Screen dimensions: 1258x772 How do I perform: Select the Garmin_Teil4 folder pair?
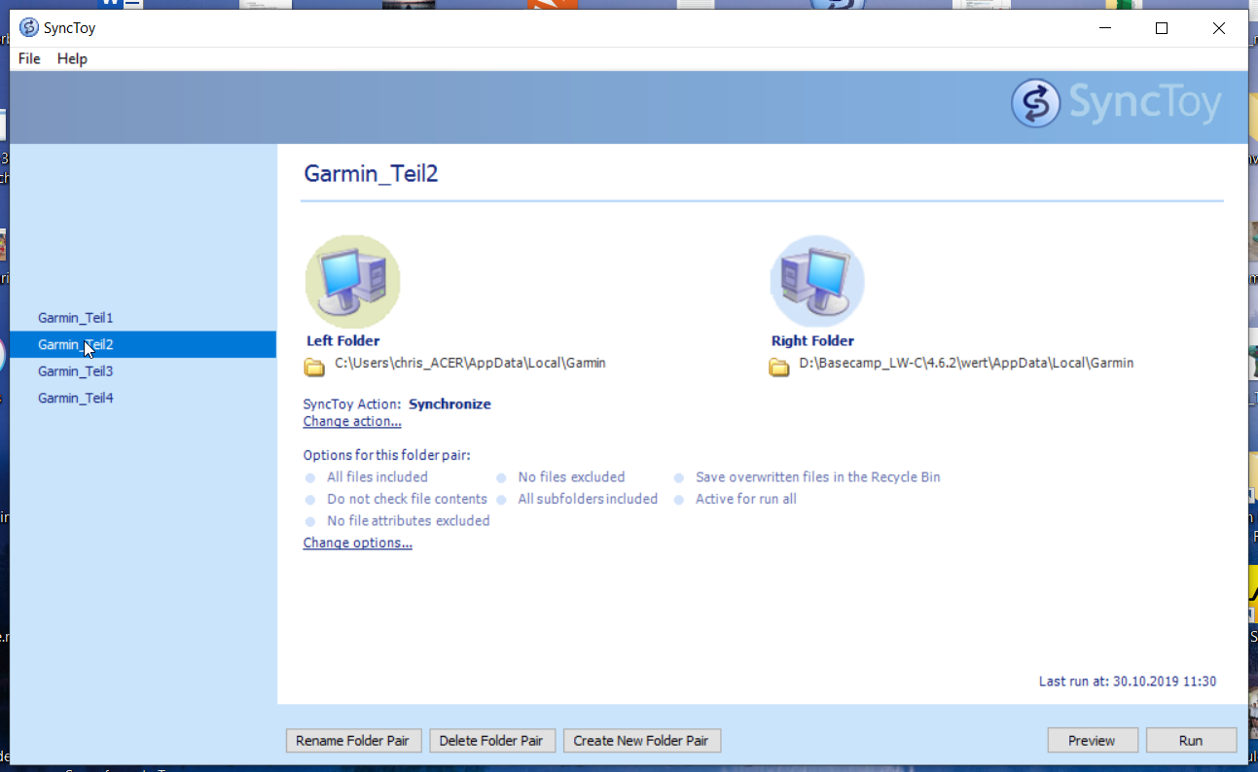coord(143,398)
